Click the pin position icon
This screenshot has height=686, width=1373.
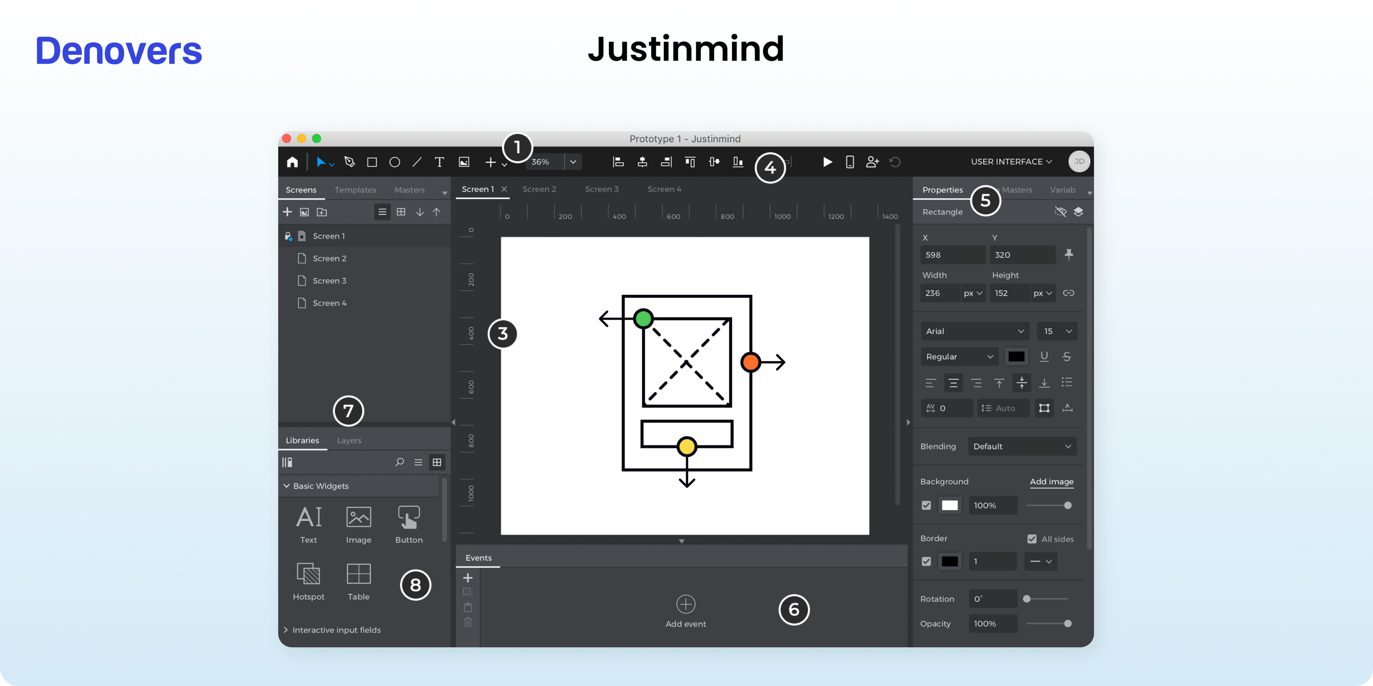[1069, 255]
